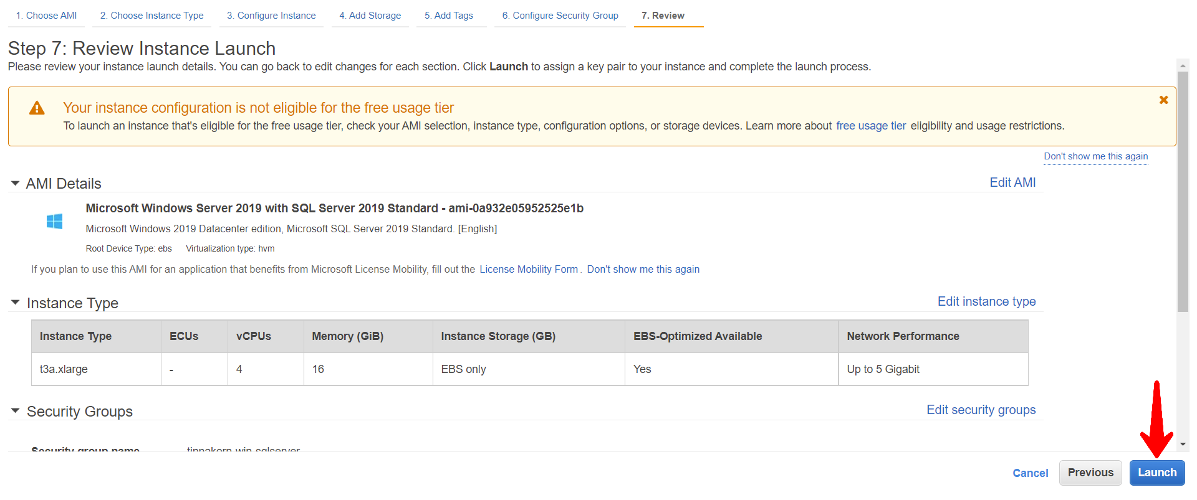Dismiss the free tier warning banner
The image size is (1197, 500).
point(1163,100)
